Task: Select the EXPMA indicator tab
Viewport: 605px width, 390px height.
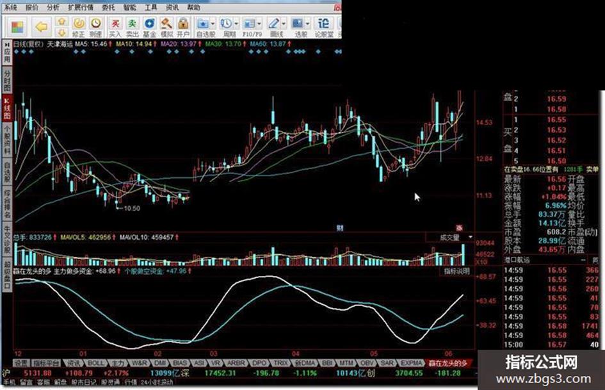Action: click(x=411, y=363)
